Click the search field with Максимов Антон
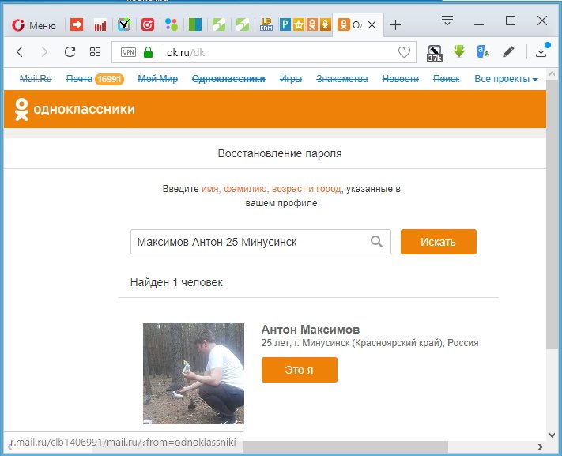 coord(249,242)
